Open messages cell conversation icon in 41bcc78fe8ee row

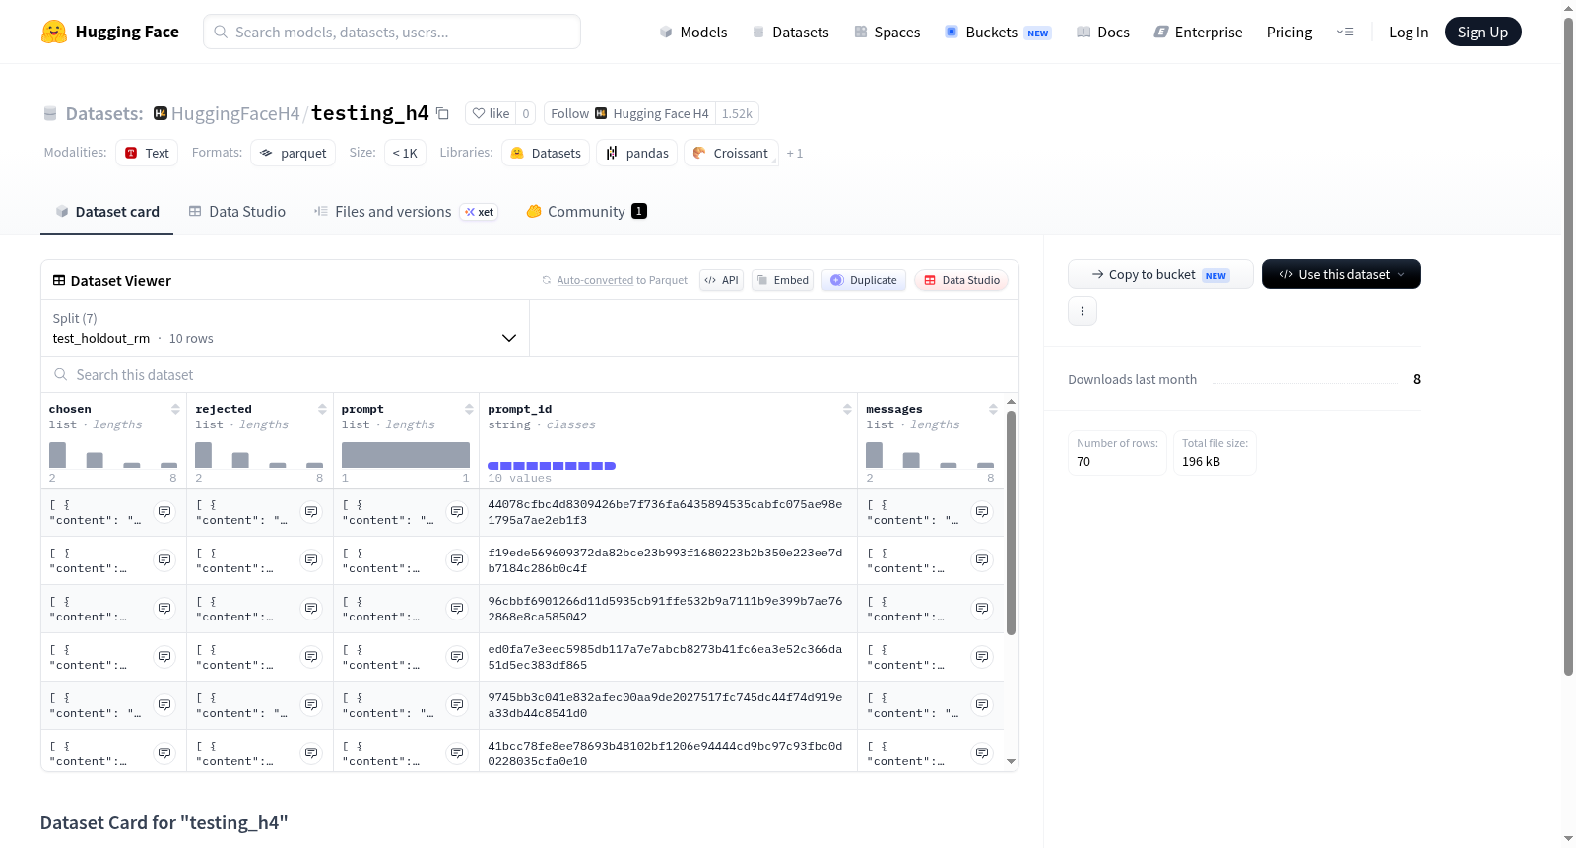click(982, 753)
